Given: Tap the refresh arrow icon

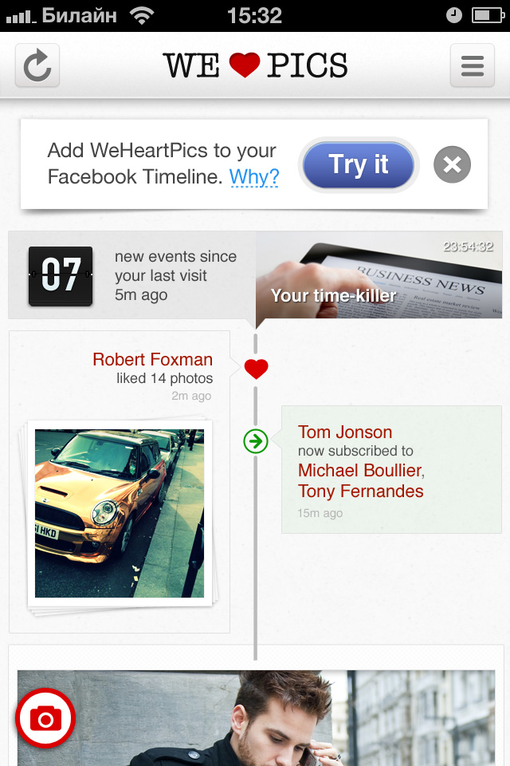Looking at the screenshot, I should pyautogui.click(x=37, y=65).
